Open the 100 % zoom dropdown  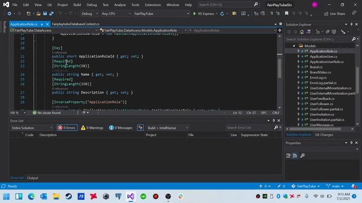point(18,113)
